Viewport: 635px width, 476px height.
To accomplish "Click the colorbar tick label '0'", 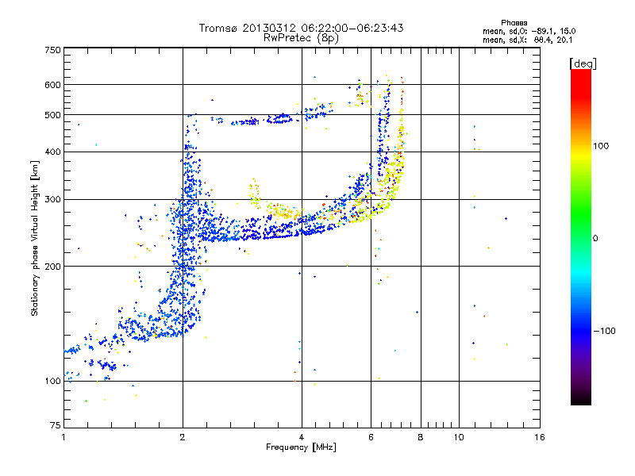I will (x=595, y=238).
